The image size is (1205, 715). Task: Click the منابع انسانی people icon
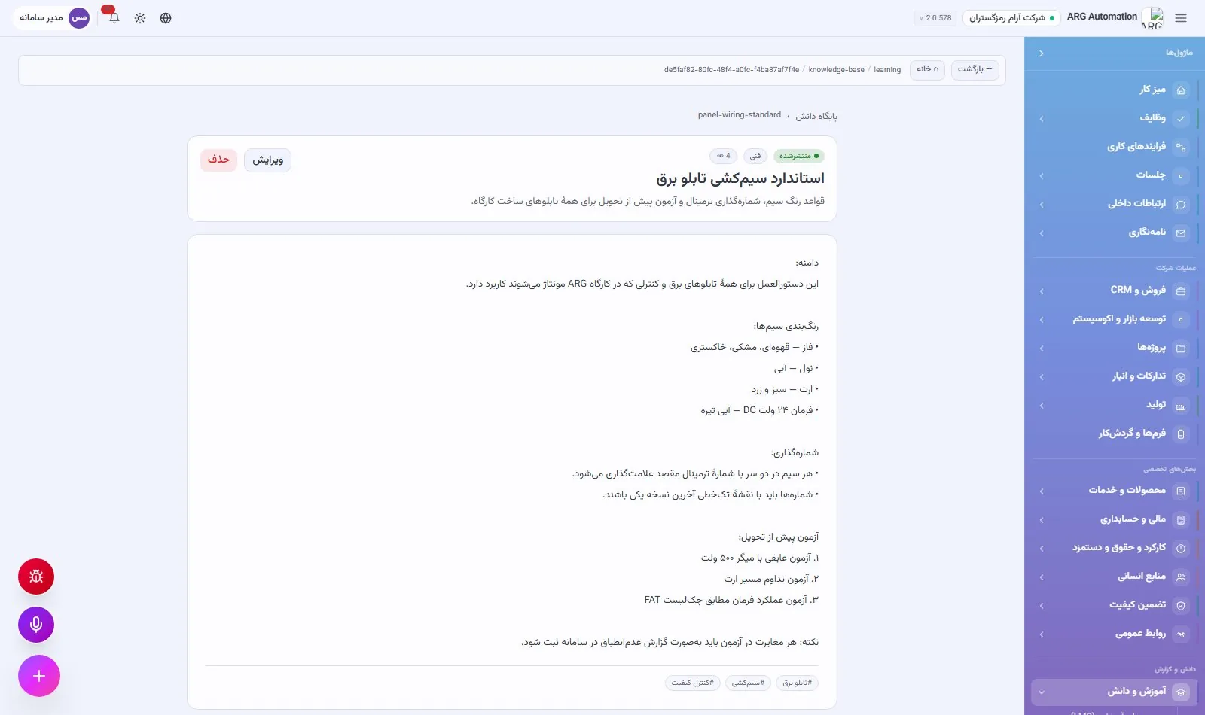coord(1181,577)
